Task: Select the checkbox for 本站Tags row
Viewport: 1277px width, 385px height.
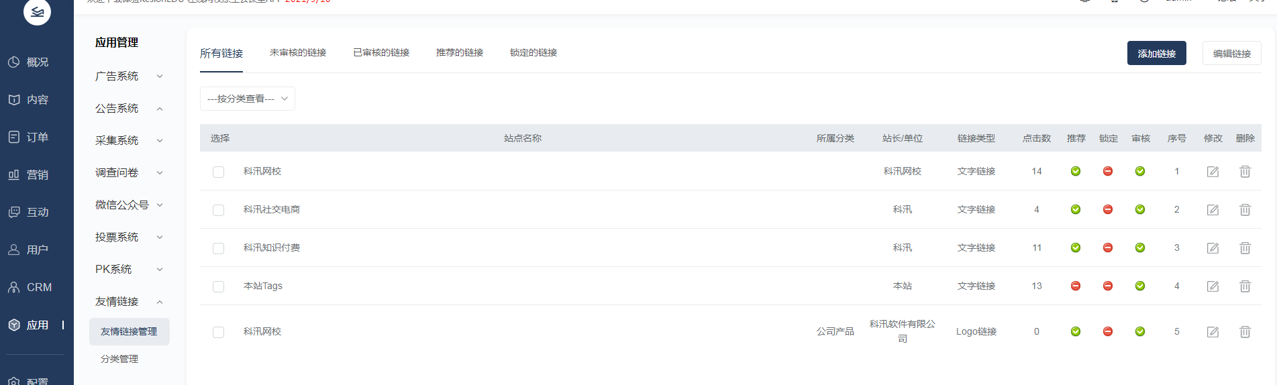Action: (x=218, y=287)
